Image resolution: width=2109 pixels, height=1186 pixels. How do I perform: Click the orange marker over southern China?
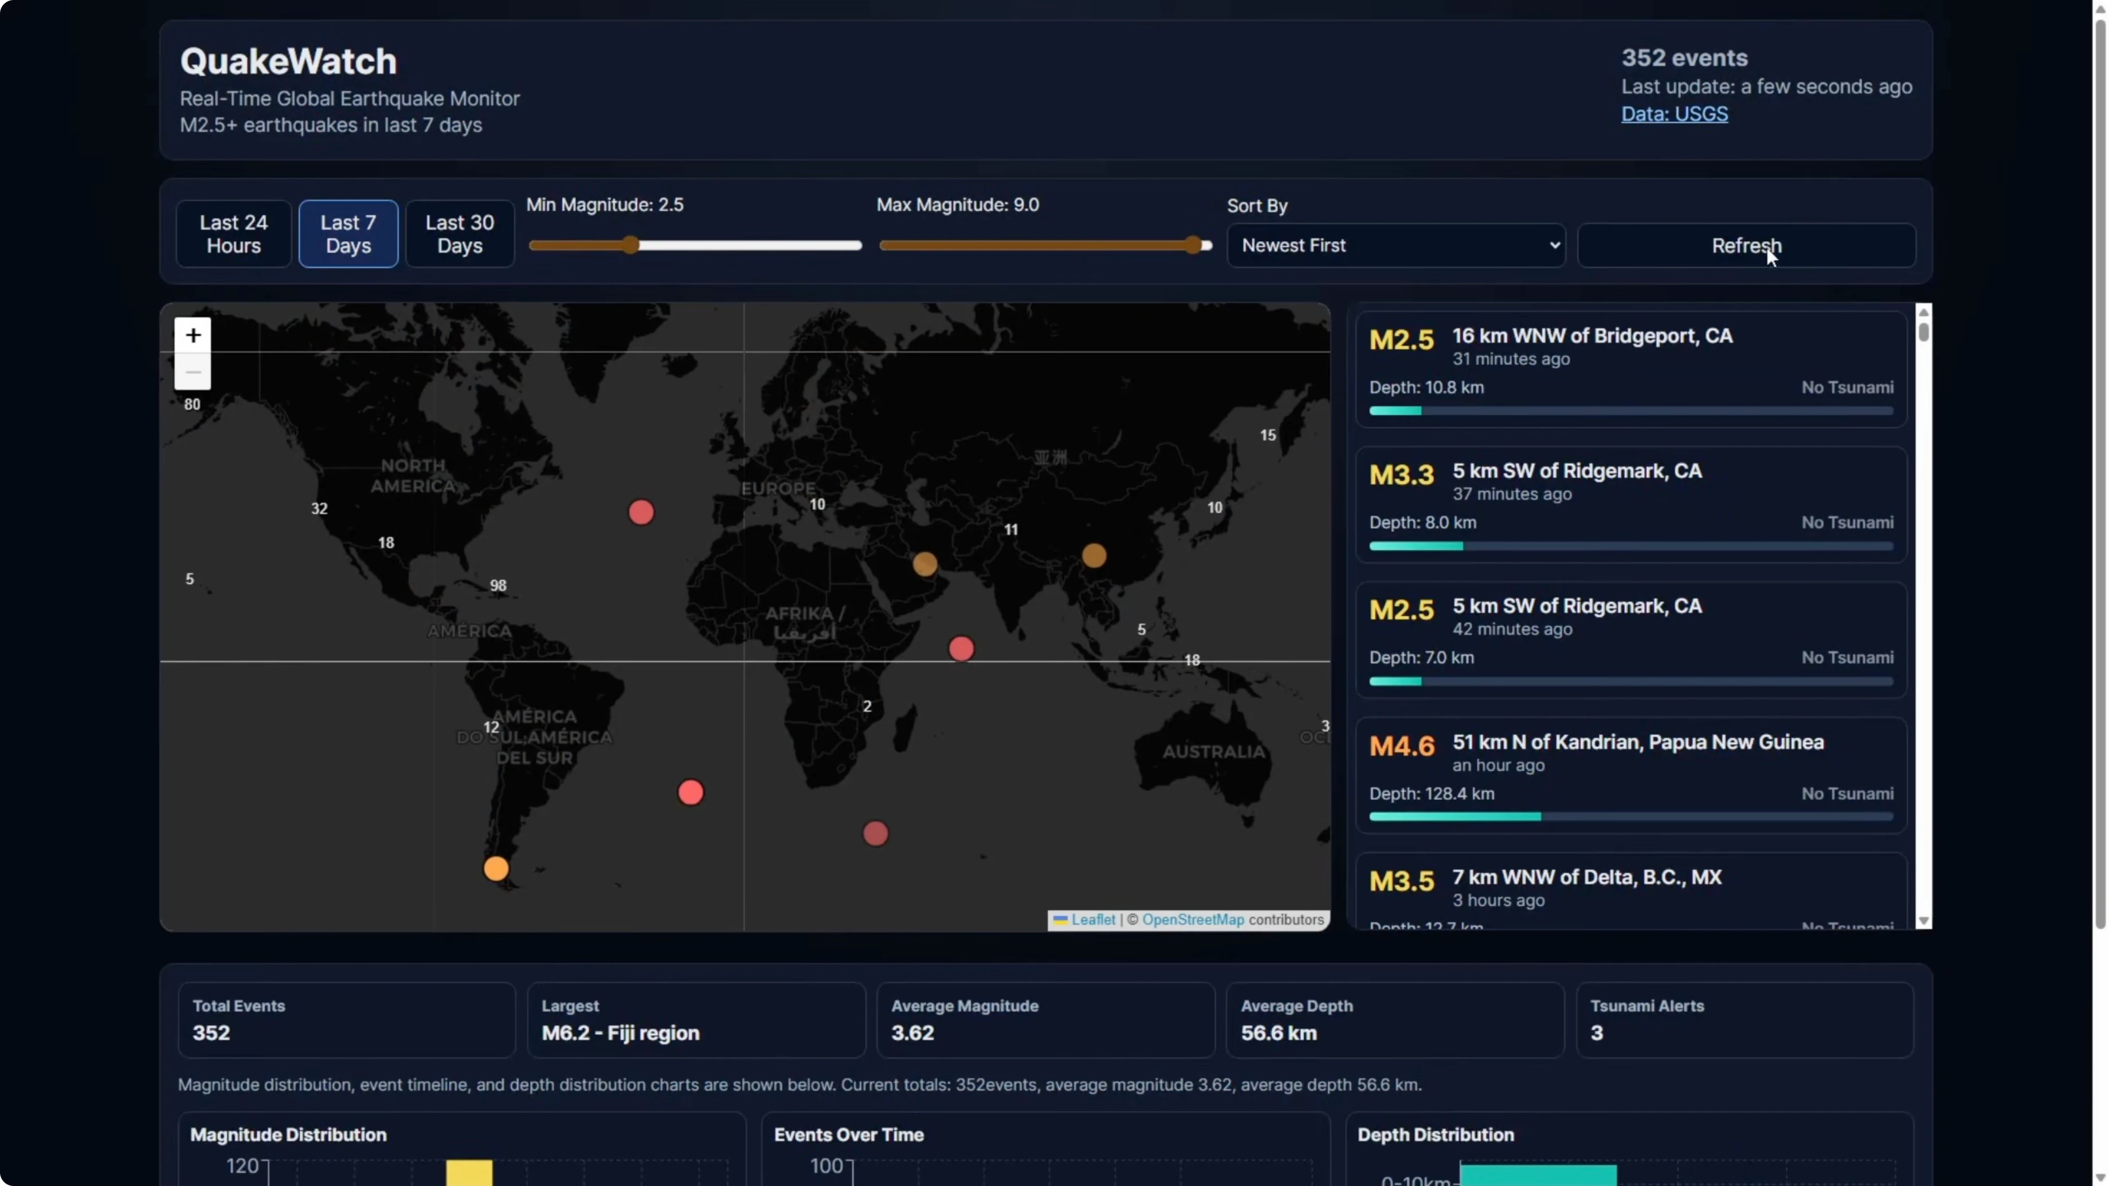tap(1094, 555)
